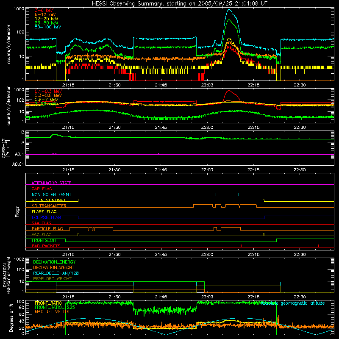Select the DECIMATION ENERGY or weight axis title
The width and height of the screenshot is (339, 339).
click(6, 275)
